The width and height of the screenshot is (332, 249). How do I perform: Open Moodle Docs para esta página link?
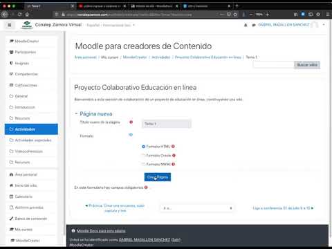click(x=101, y=231)
